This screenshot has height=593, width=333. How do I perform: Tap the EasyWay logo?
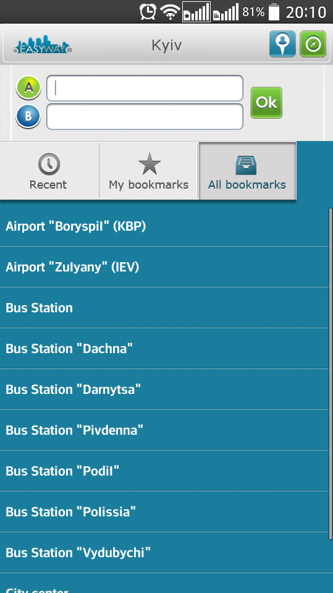(43, 45)
